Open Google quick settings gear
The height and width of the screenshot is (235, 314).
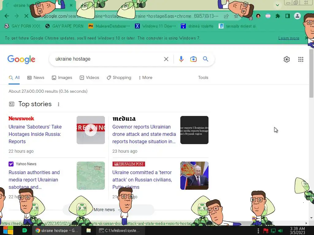tap(287, 59)
